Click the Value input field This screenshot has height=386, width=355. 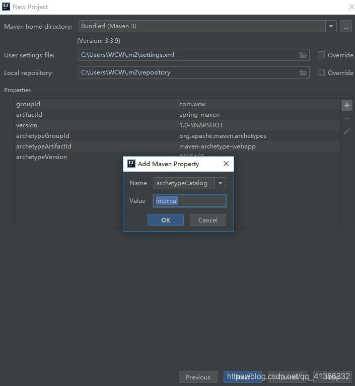tap(189, 201)
